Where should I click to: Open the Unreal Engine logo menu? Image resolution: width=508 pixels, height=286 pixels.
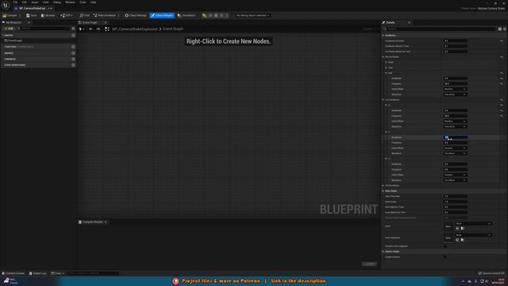coord(6,6)
